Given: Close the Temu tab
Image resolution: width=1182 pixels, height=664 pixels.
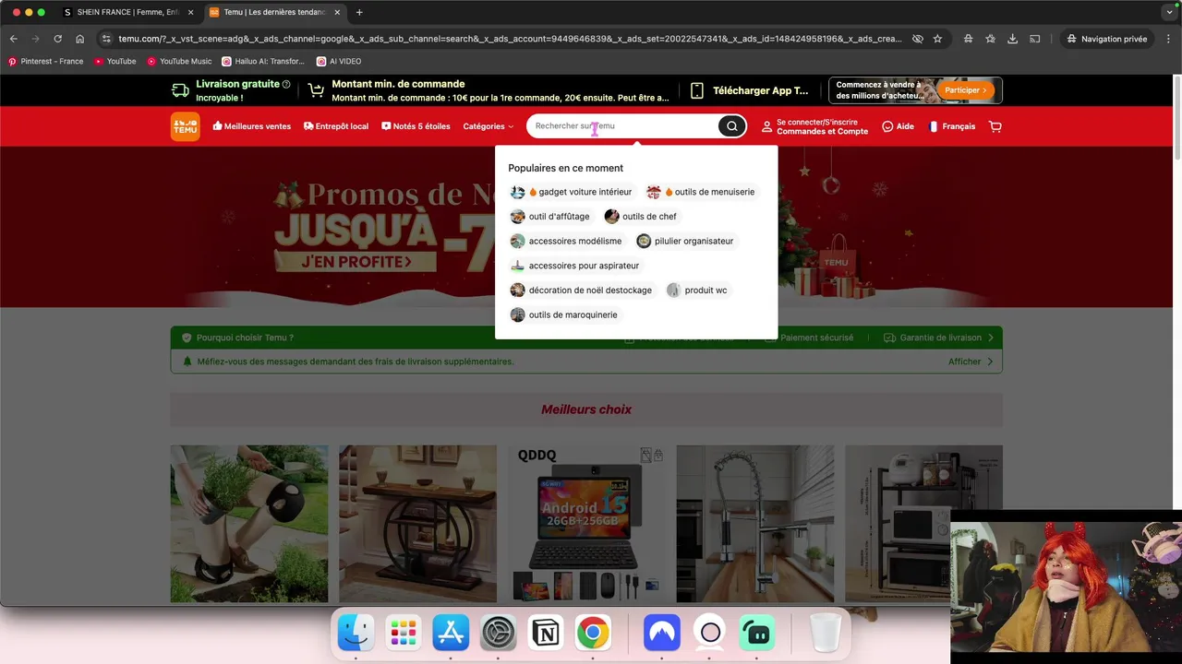Looking at the screenshot, I should pyautogui.click(x=337, y=12).
